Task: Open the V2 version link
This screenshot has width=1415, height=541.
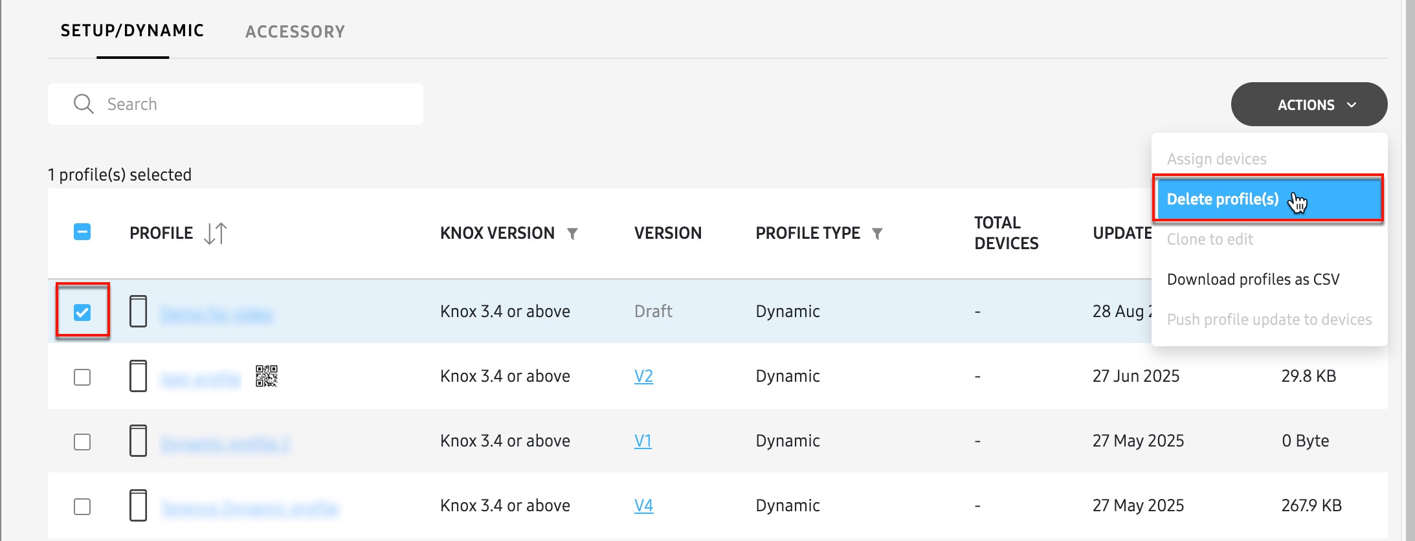Action: click(x=643, y=376)
